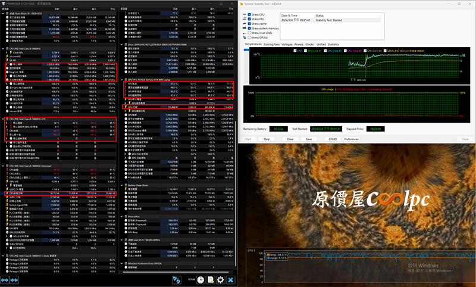
Task: Open HWiNFO network remote monitoring icon
Action: pos(176,280)
